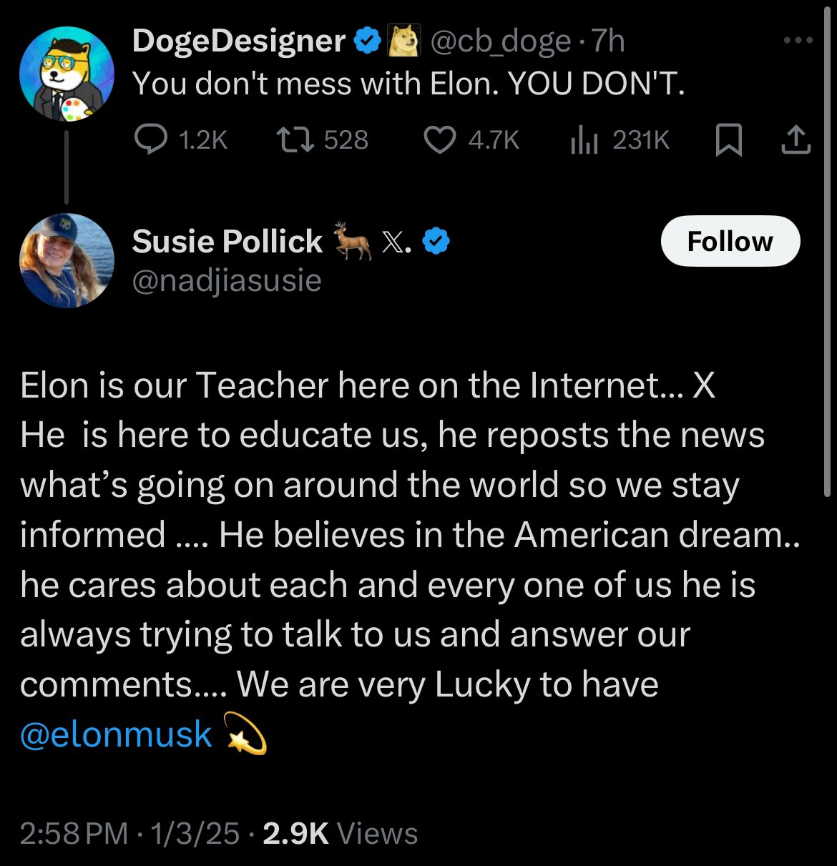837x866 pixels.
Task: Click the 2.9K Views count
Action: pyautogui.click(x=341, y=834)
